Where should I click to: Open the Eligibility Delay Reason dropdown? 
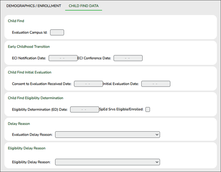pyautogui.click(x=107, y=162)
